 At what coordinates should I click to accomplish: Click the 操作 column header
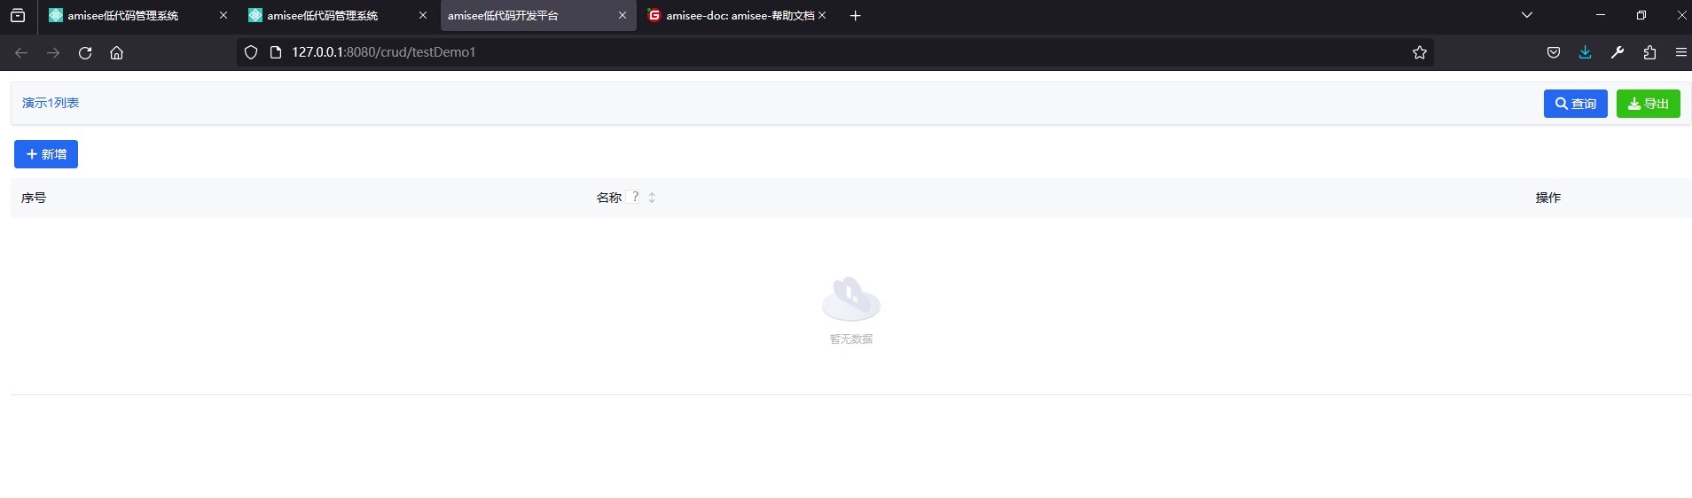[x=1547, y=198]
